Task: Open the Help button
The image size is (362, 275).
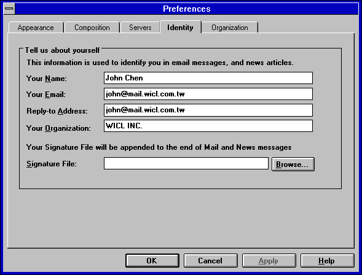Action: click(x=327, y=261)
